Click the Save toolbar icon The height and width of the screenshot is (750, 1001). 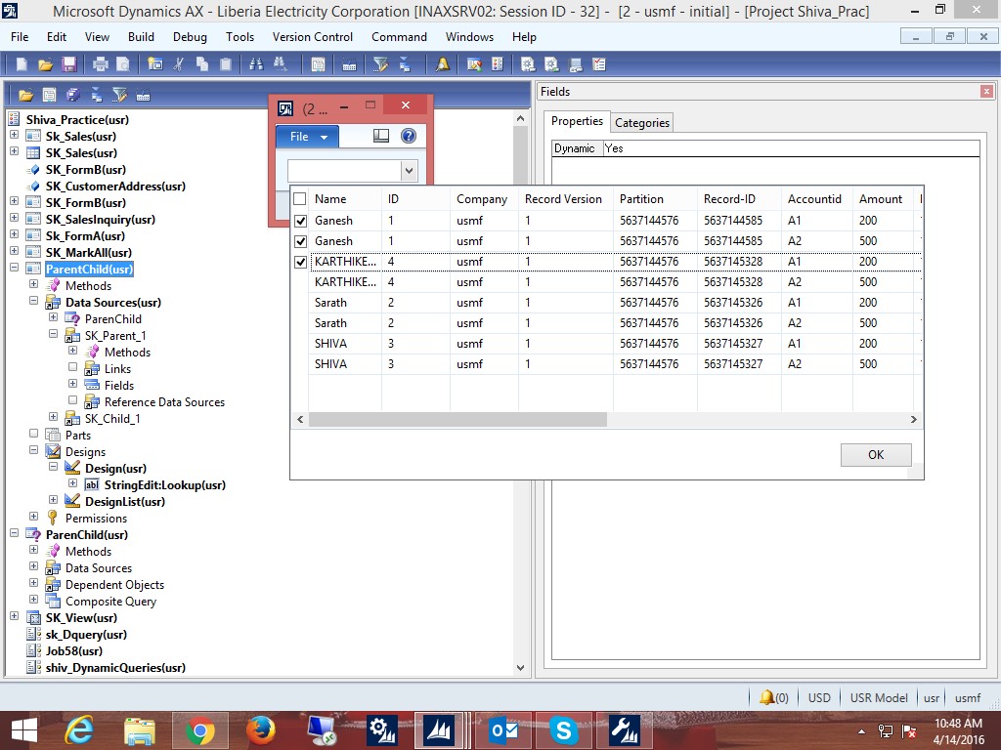pyautogui.click(x=68, y=64)
